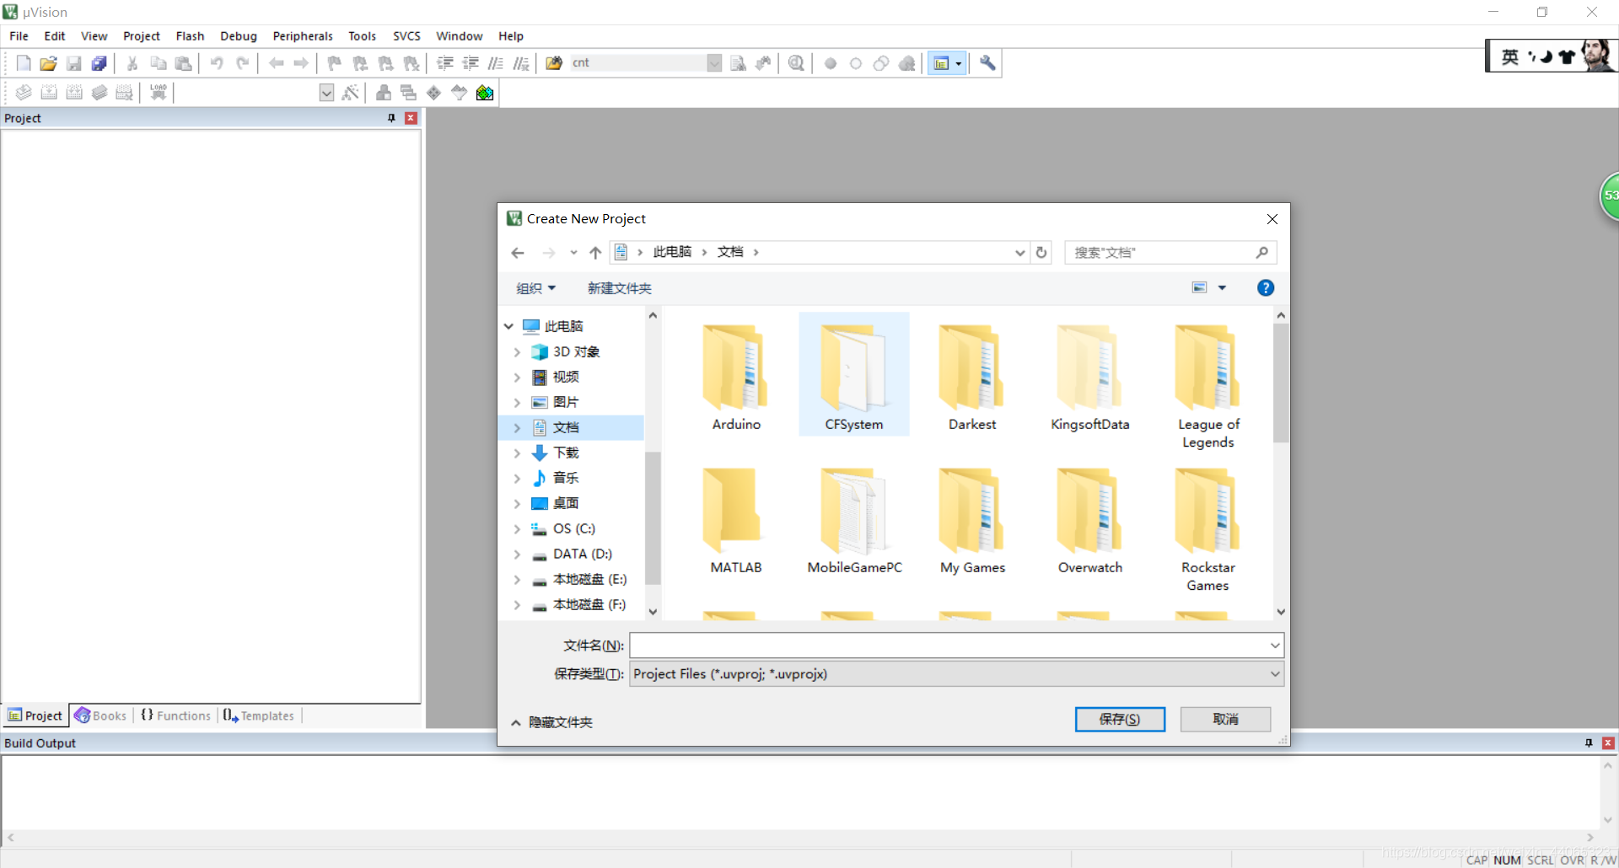Expand the DATA (D:) tree node

click(517, 555)
